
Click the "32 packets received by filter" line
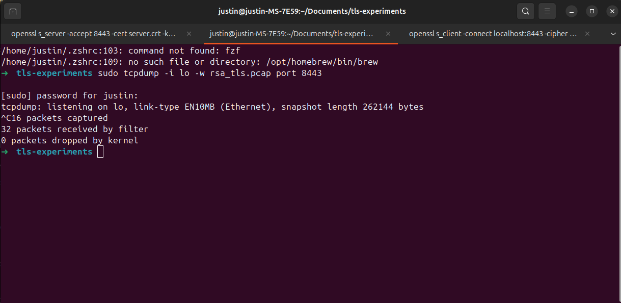[x=75, y=129]
